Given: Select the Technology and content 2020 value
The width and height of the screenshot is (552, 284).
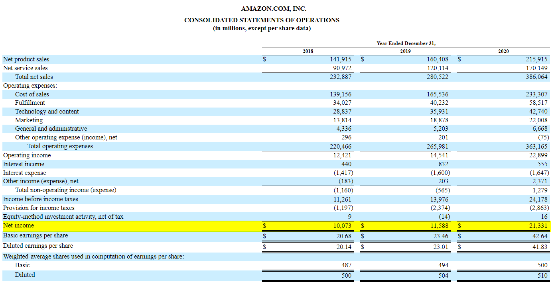Looking at the screenshot, I should pyautogui.click(x=538, y=112).
